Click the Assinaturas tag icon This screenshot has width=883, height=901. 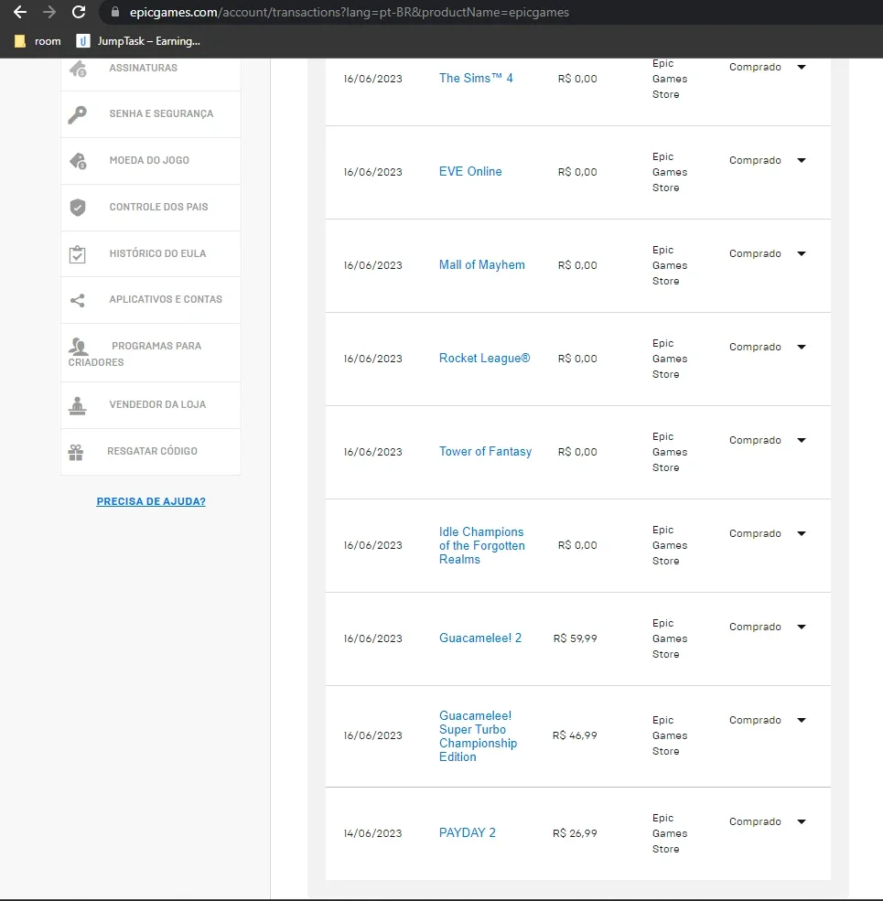tap(78, 69)
